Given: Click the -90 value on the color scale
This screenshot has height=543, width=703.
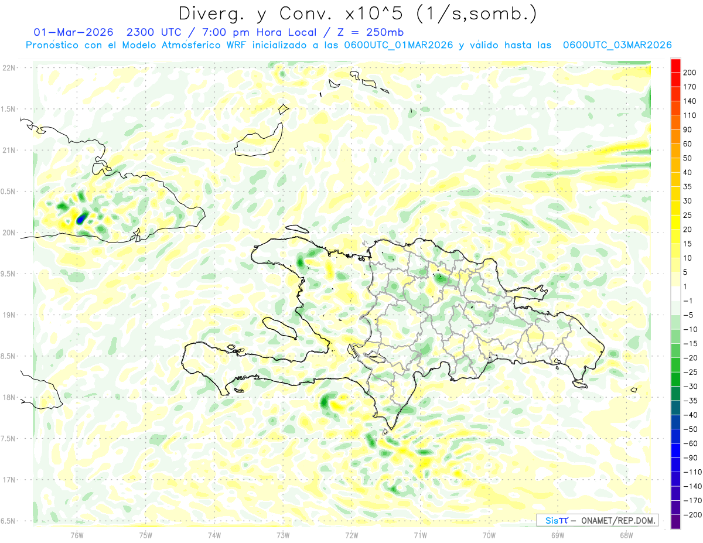Looking at the screenshot, I should coord(691,458).
